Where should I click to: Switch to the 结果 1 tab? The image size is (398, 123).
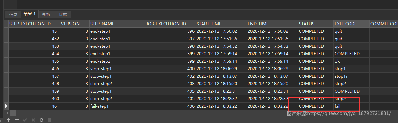[x=30, y=14]
